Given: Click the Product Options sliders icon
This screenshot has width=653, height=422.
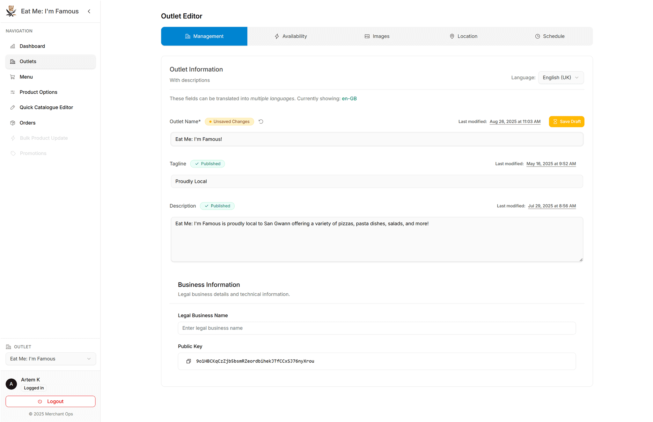Looking at the screenshot, I should tap(13, 92).
